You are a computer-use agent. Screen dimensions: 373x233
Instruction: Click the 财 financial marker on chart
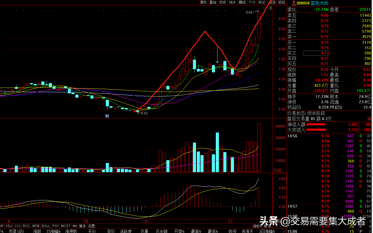click(x=107, y=116)
